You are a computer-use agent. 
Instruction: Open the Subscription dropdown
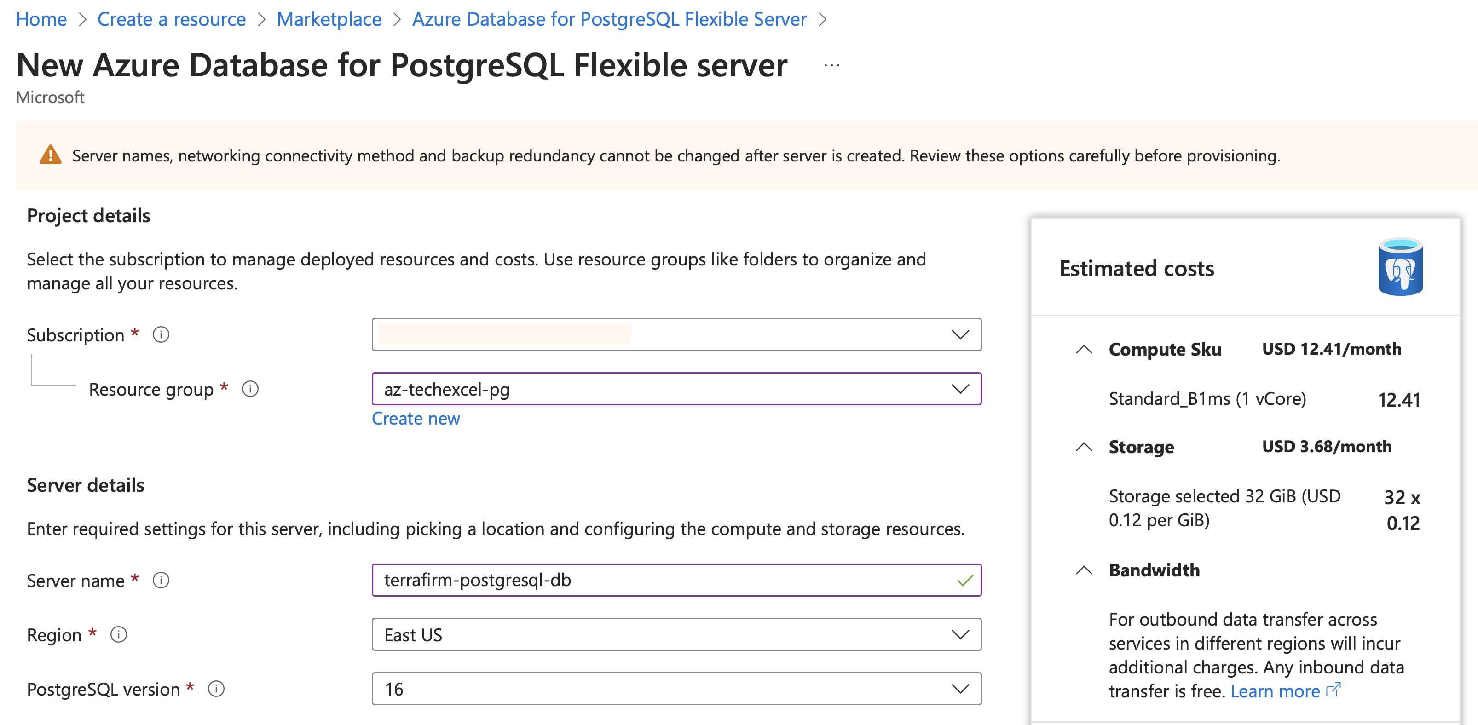676,334
